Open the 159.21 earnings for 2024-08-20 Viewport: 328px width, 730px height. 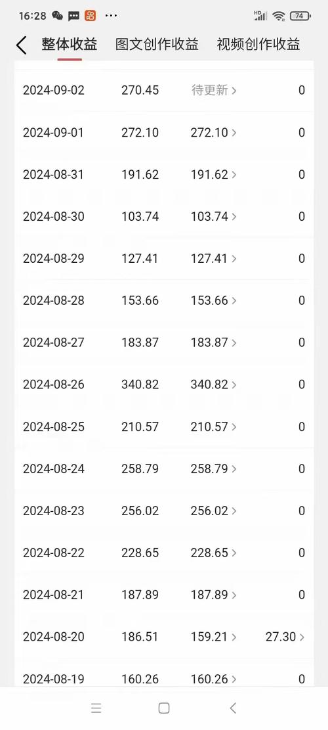point(214,637)
